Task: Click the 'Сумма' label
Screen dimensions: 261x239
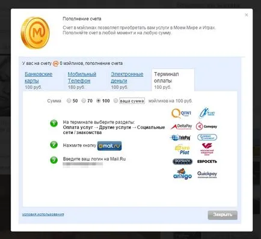Action: coord(54,101)
